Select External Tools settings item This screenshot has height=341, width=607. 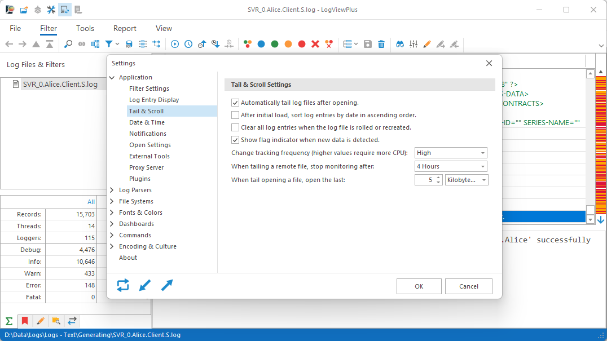pos(149,156)
